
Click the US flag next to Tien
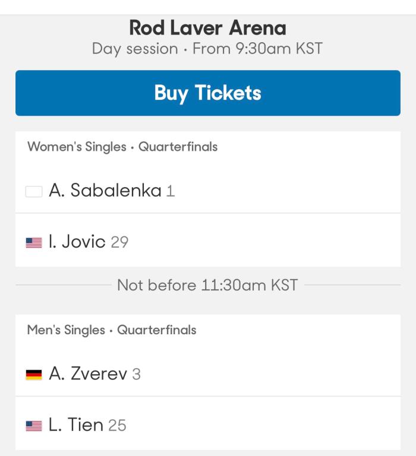click(x=34, y=426)
